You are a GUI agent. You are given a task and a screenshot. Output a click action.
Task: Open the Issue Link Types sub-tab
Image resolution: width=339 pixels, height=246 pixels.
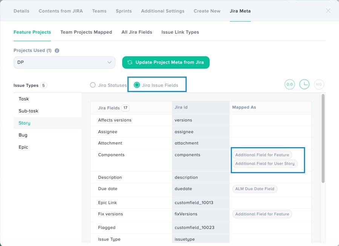(x=180, y=32)
